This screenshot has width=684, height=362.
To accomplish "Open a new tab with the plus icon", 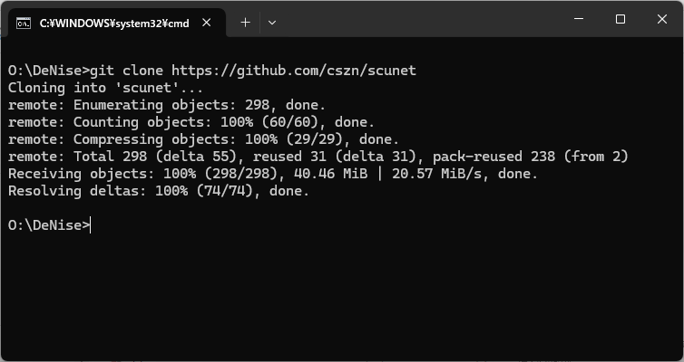I will tap(245, 23).
